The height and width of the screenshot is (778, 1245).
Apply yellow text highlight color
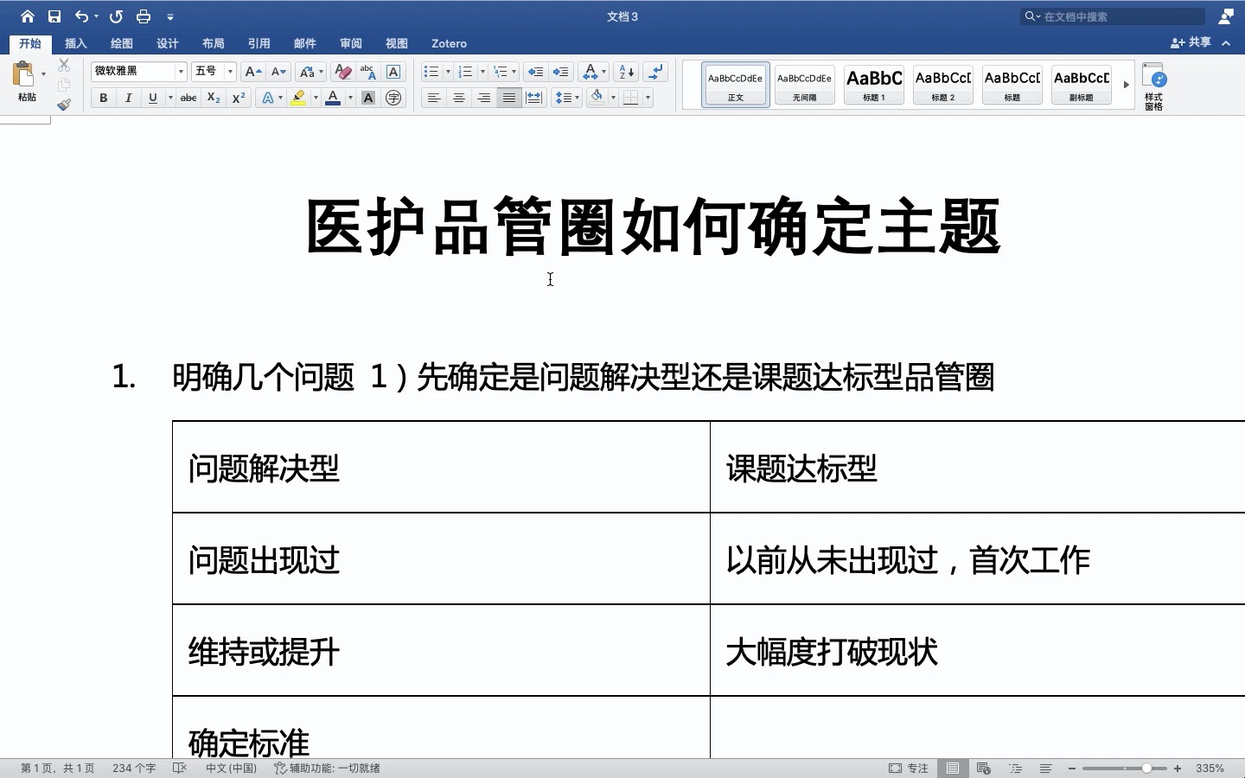click(298, 98)
